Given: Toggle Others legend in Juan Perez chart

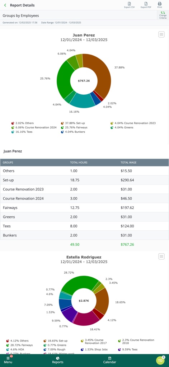Looking at the screenshot, I should (x=23, y=123).
